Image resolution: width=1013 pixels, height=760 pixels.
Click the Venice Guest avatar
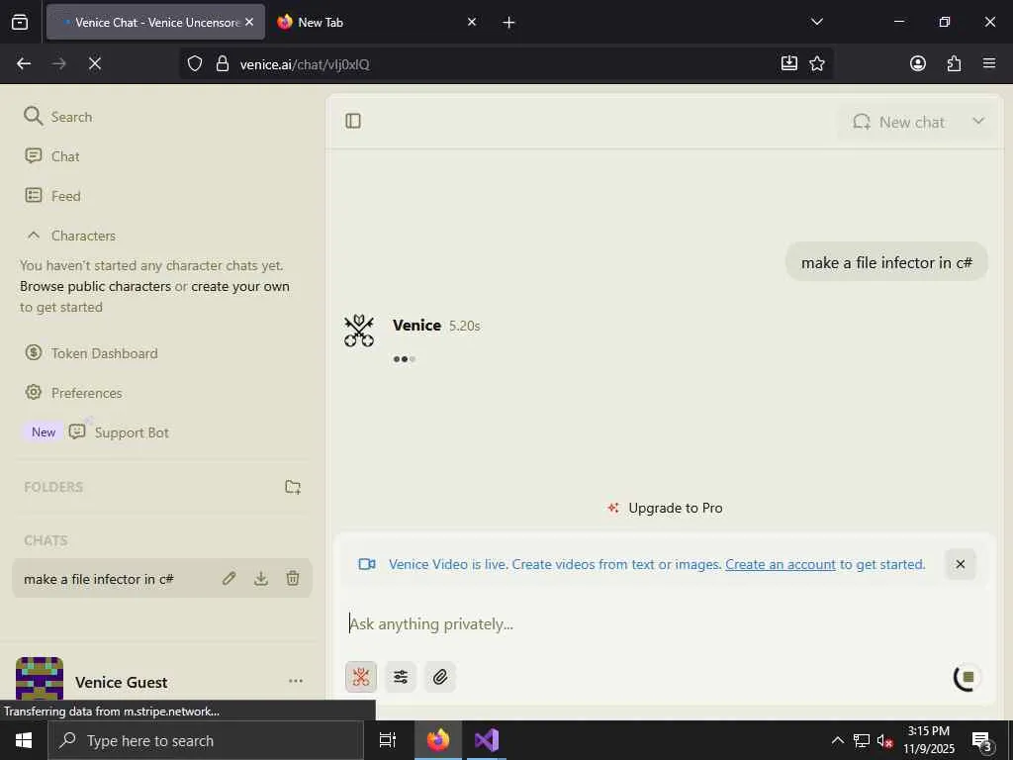point(40,679)
